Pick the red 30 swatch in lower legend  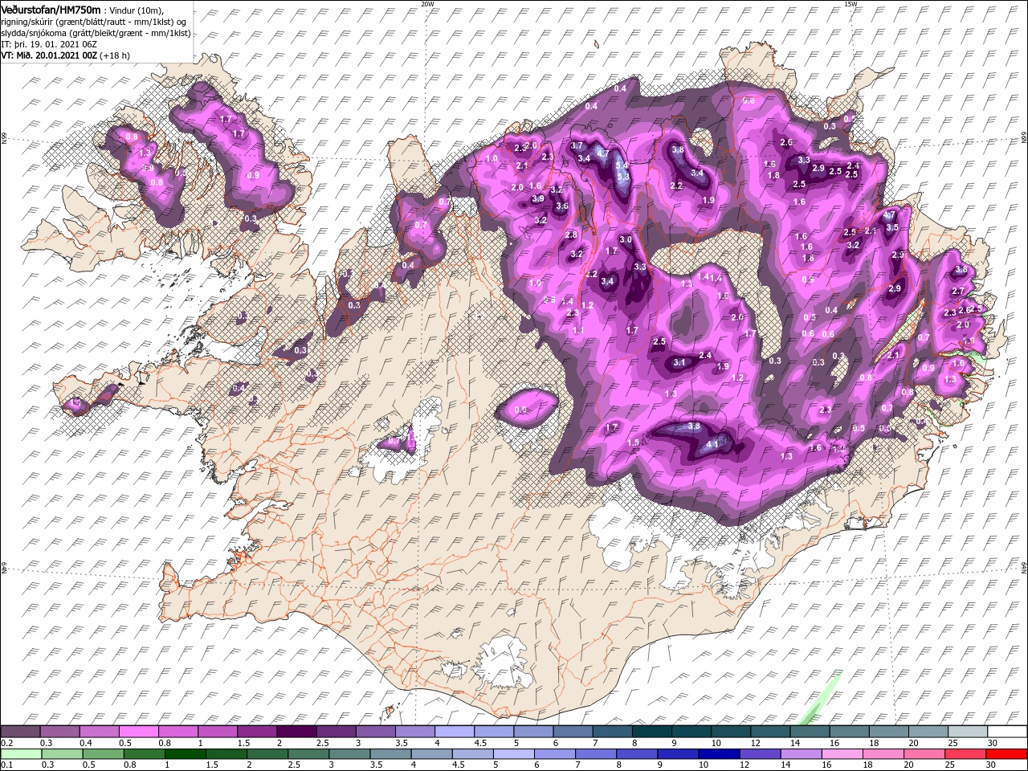(x=1006, y=754)
